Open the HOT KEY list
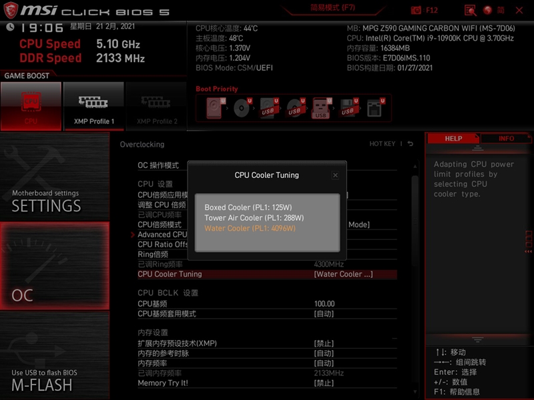The width and height of the screenshot is (534, 400). coord(382,144)
